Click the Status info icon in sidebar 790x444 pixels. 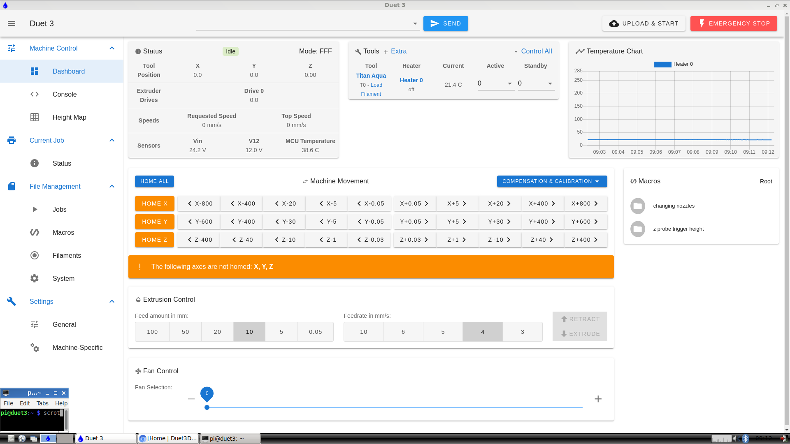(35, 163)
